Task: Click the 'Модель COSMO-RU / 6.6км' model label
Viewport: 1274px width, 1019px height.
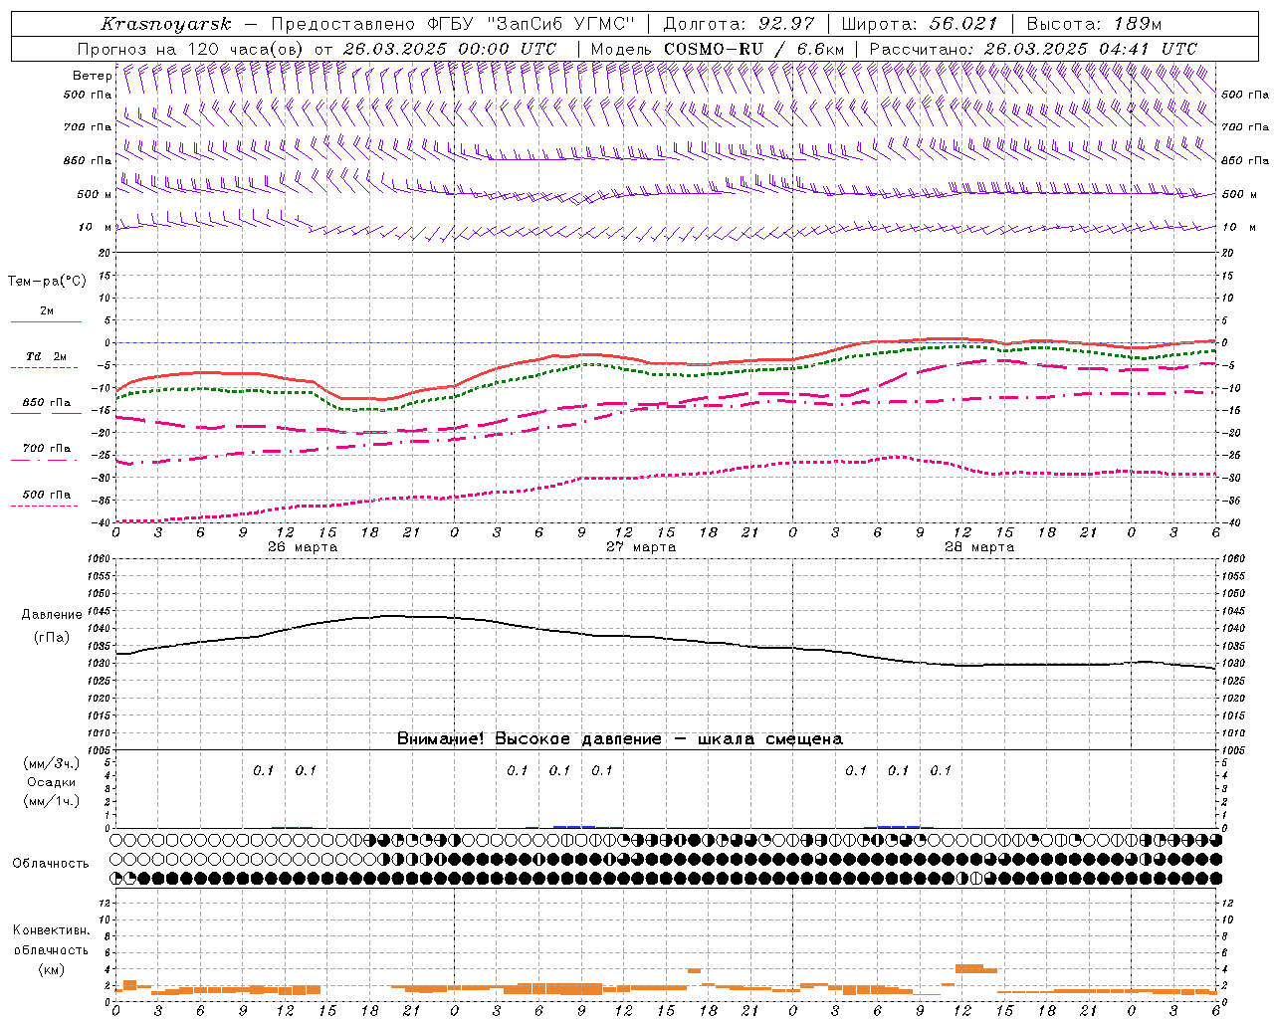Action: [x=717, y=49]
